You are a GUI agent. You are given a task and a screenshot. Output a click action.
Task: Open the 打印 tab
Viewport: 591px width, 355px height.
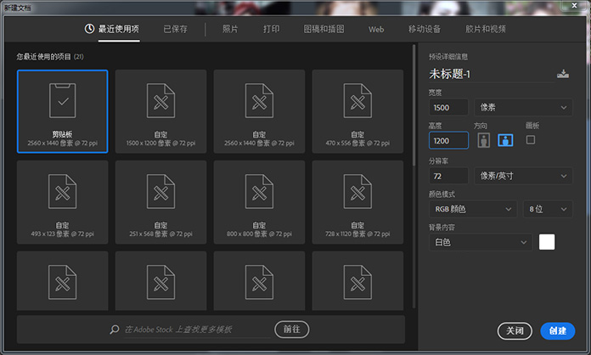[272, 29]
